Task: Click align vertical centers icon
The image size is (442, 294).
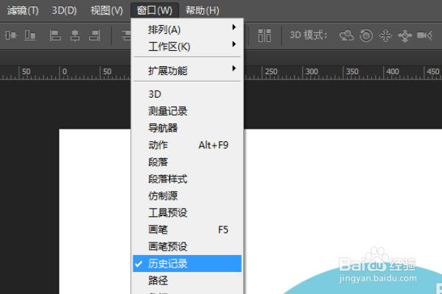Action: point(11,35)
